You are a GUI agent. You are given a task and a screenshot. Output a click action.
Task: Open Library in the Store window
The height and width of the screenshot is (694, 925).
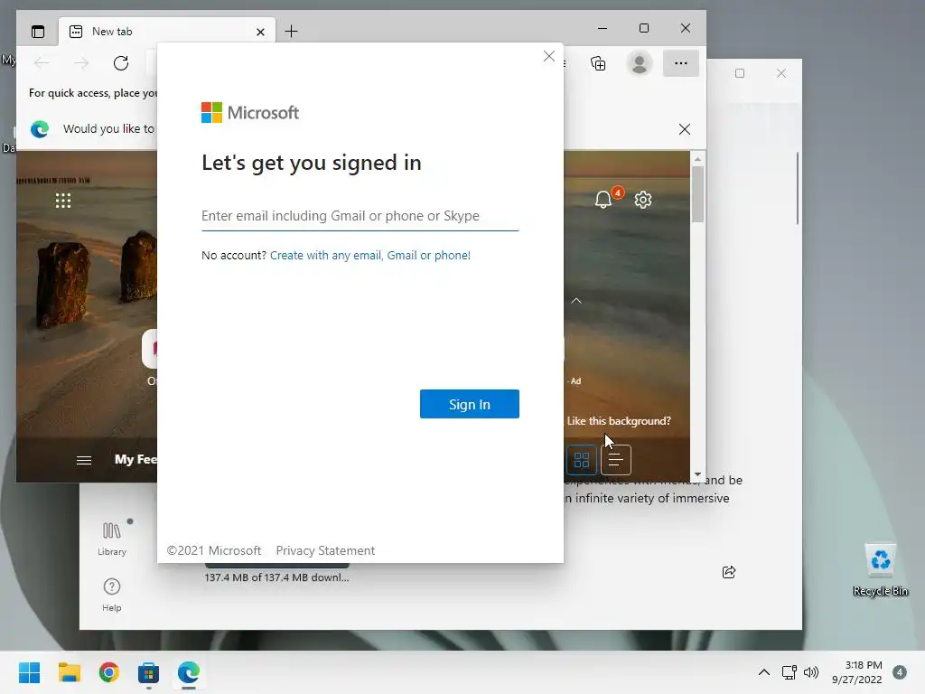coord(111,539)
